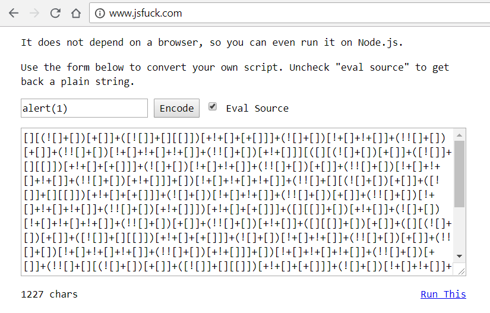Open the Run This link
This screenshot has width=490, height=313.
point(443,294)
